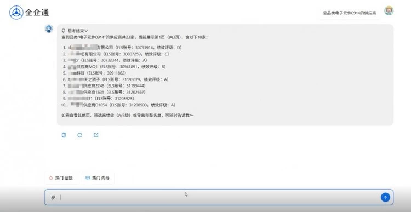Screen dimensions: 411x212
Task: Share the reply via the export icon
Action: pyautogui.click(x=96, y=135)
